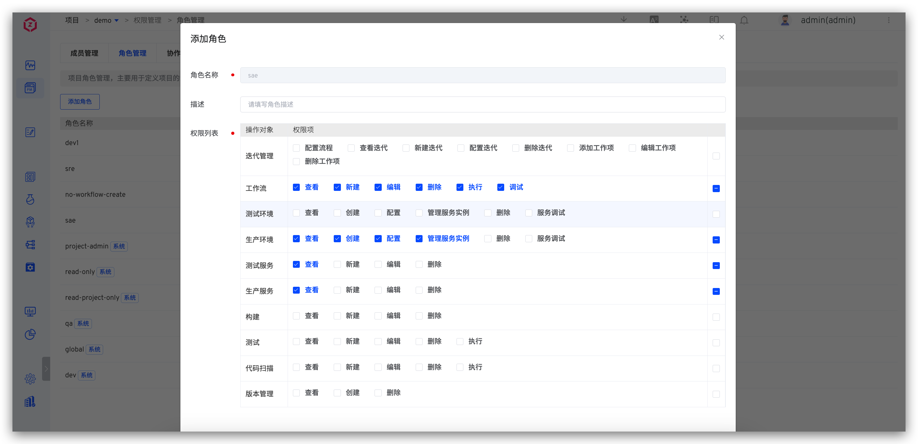Select the no-workflow-create role row
The image size is (918, 444).
click(x=121, y=194)
